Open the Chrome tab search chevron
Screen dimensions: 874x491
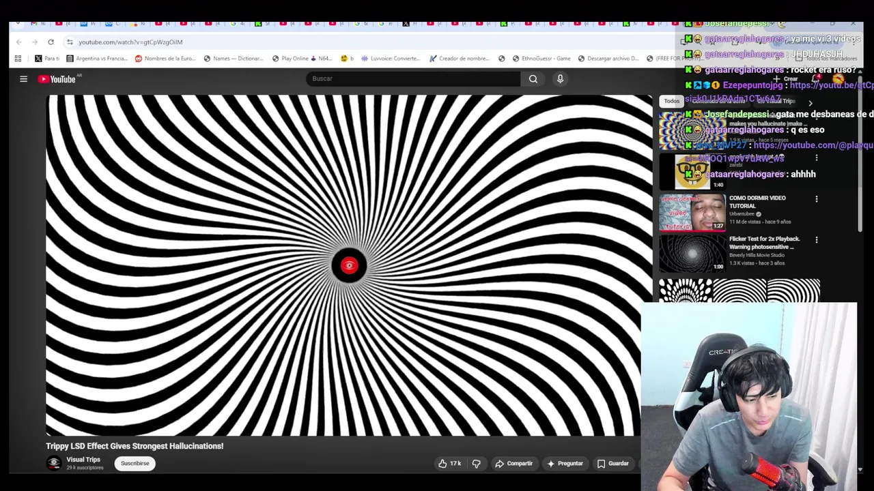point(17,24)
